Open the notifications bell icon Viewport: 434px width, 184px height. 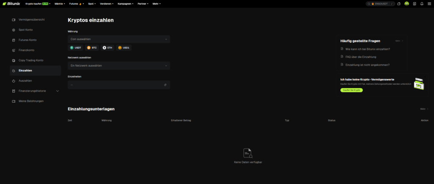click(422, 4)
